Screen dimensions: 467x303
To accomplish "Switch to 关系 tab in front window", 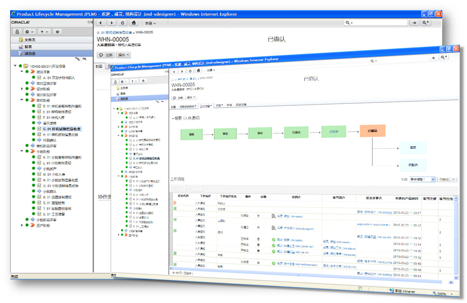I will (x=219, y=105).
